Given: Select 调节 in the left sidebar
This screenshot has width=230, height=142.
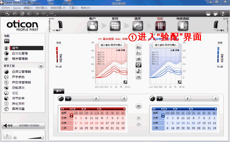Looking at the screenshot, I should [27, 48].
